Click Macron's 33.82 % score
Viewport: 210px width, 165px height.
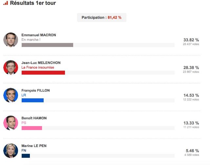tap(191, 40)
